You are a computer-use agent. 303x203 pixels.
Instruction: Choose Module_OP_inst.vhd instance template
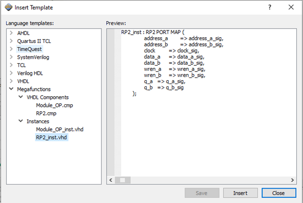59,130
